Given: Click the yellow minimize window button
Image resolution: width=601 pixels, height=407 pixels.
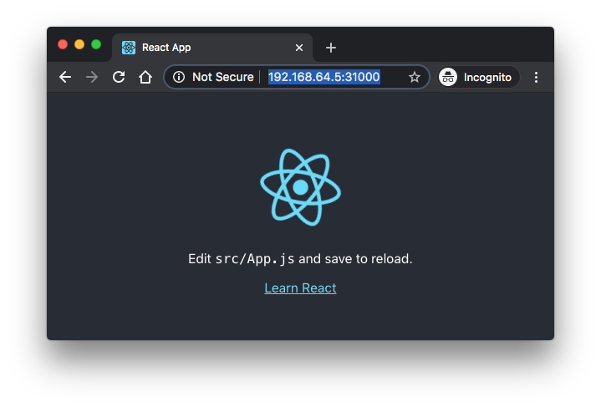Looking at the screenshot, I should [x=79, y=44].
